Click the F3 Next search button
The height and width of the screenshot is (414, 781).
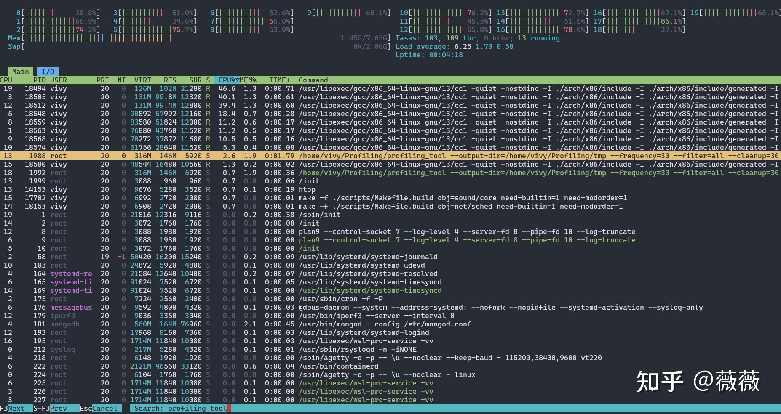[16, 408]
